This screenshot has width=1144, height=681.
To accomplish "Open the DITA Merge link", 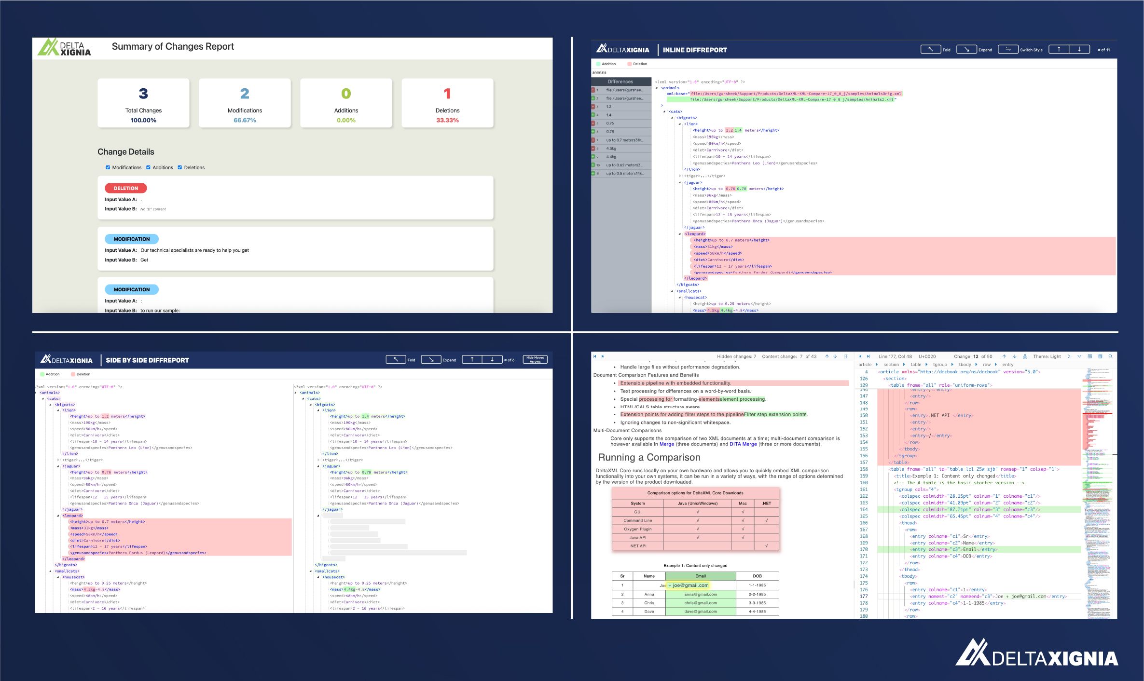I will pos(743,444).
